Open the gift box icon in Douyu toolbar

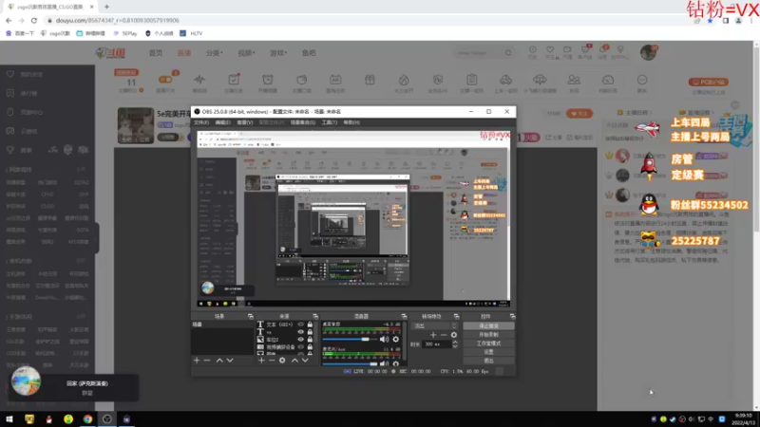click(x=370, y=80)
